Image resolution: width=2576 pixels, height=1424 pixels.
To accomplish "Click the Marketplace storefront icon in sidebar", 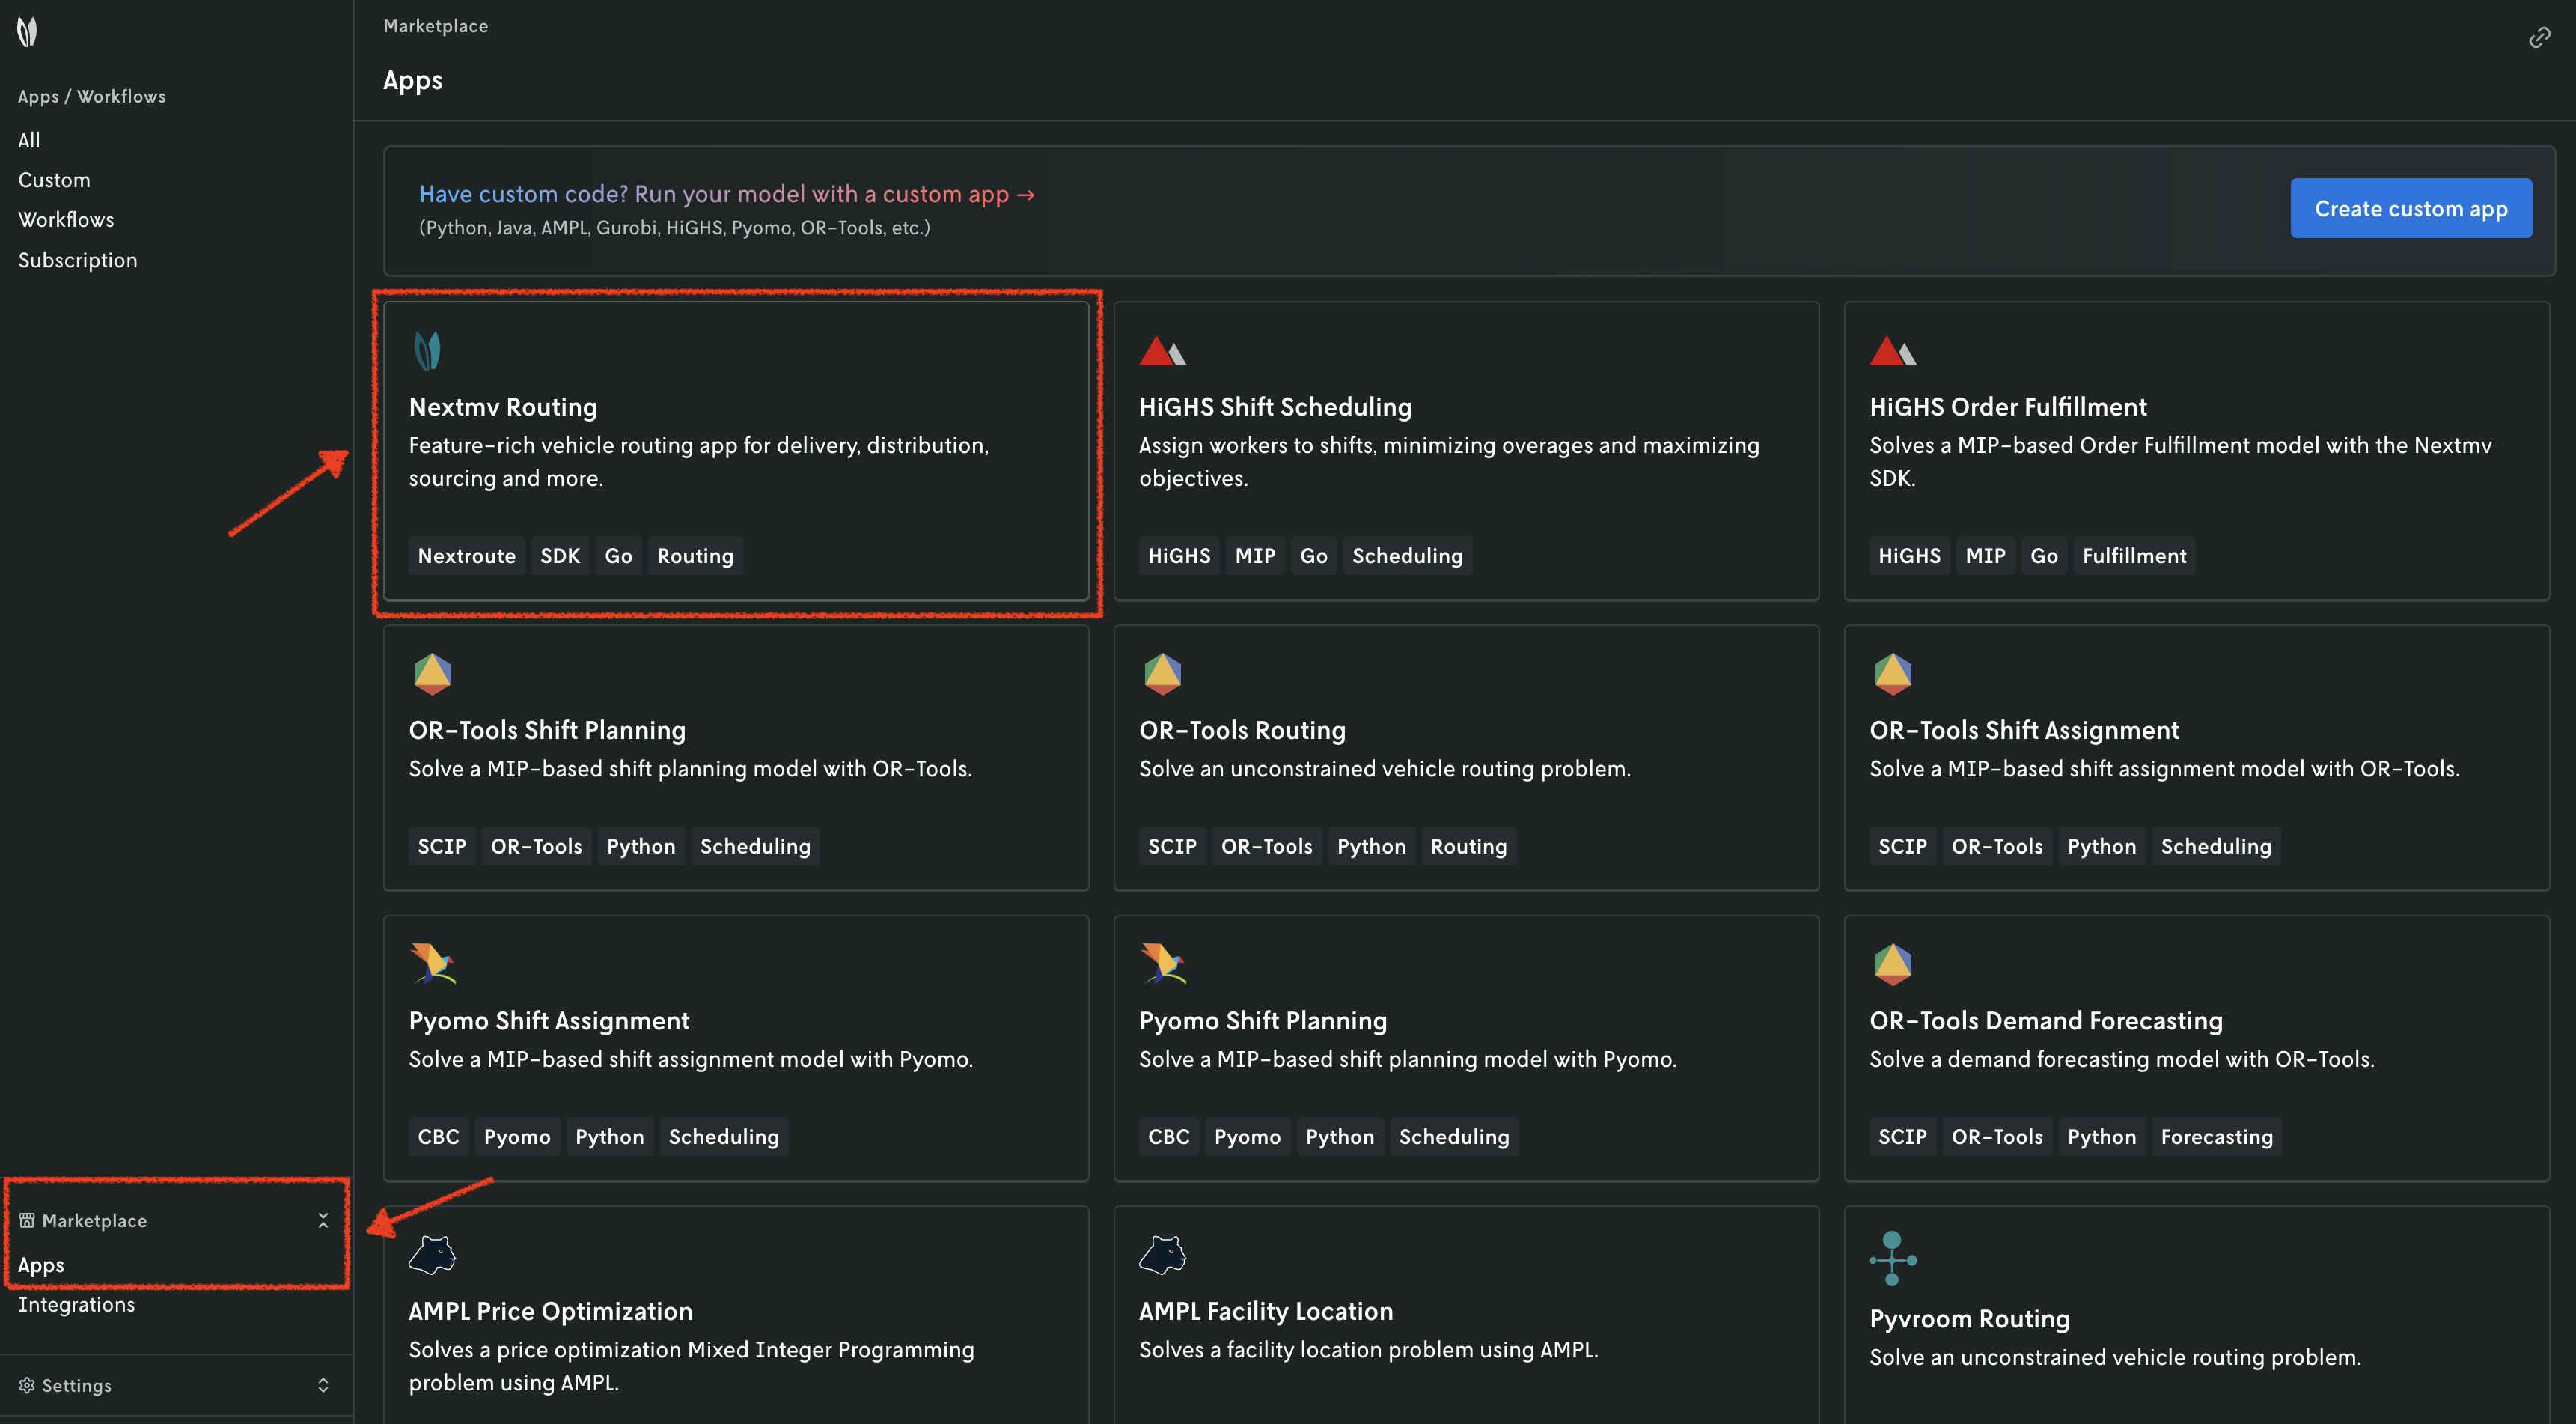I will 27,1220.
